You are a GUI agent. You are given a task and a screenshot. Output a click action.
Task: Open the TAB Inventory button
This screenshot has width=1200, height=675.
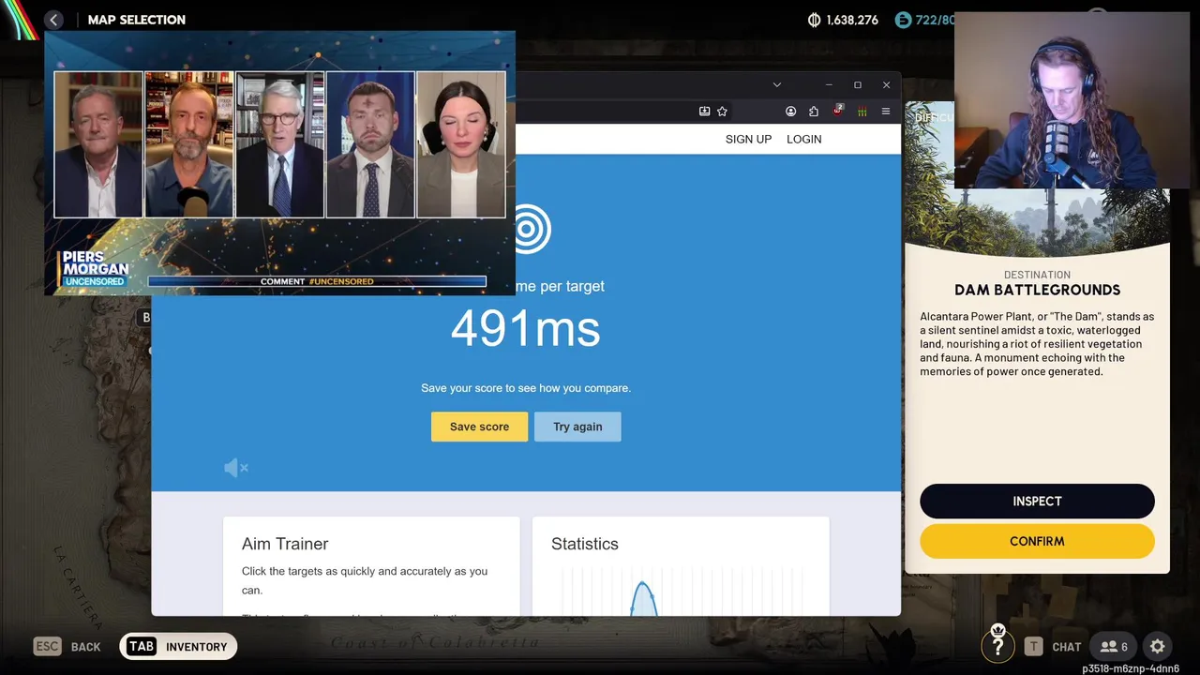click(178, 646)
